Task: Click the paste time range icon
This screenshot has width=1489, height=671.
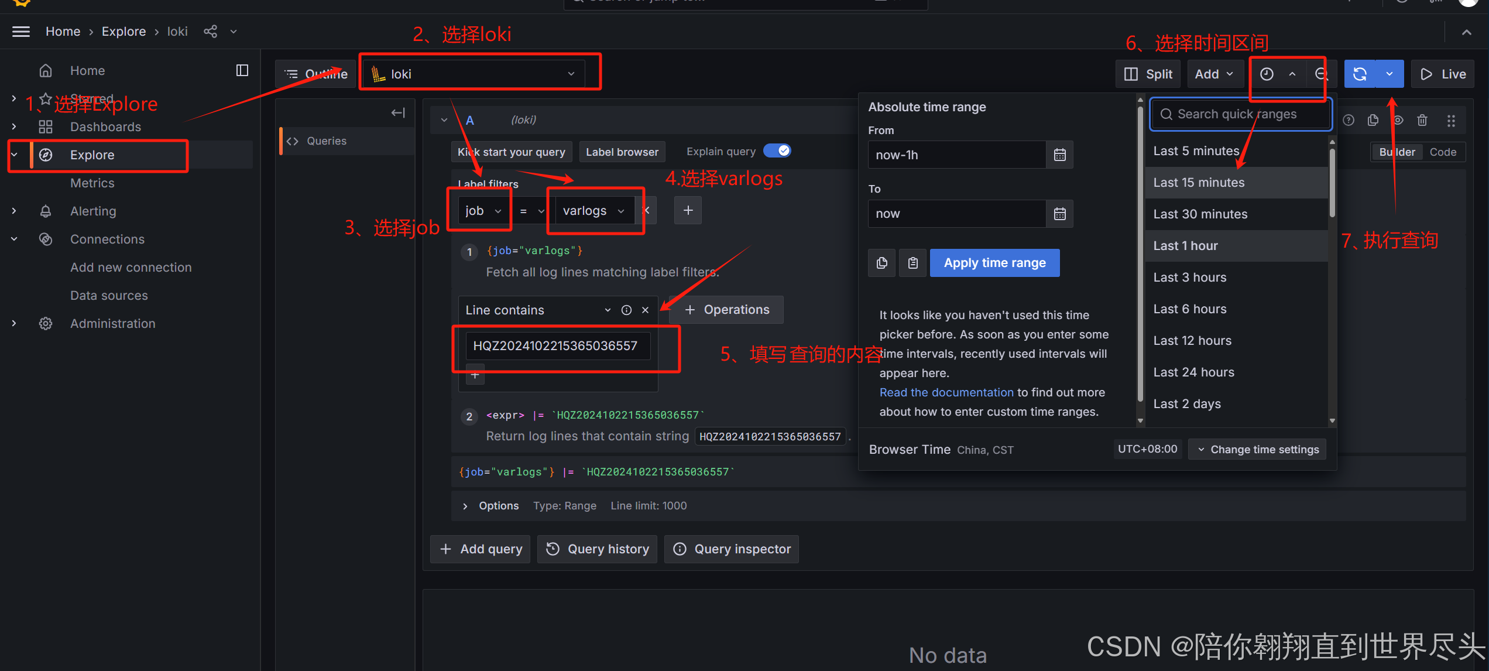Action: click(912, 263)
